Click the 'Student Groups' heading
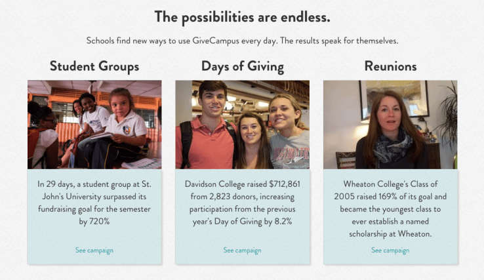The image size is (484, 280). coord(94,66)
